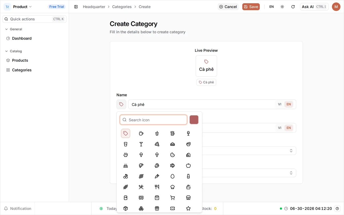Image resolution: width=344 pixels, height=215 pixels.
Task: Select the pizza slice icon
Action: pos(157,144)
